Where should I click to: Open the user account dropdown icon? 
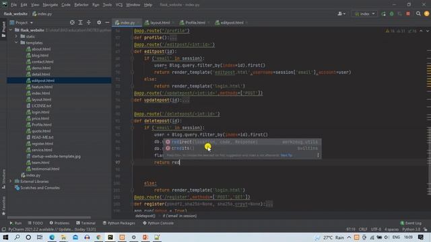pyautogui.click(x=341, y=13)
